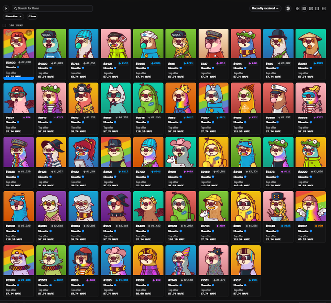This screenshot has width=331, height=303.
Task: Choose the highlighted medium grid view icon
Action: (x=304, y=8)
